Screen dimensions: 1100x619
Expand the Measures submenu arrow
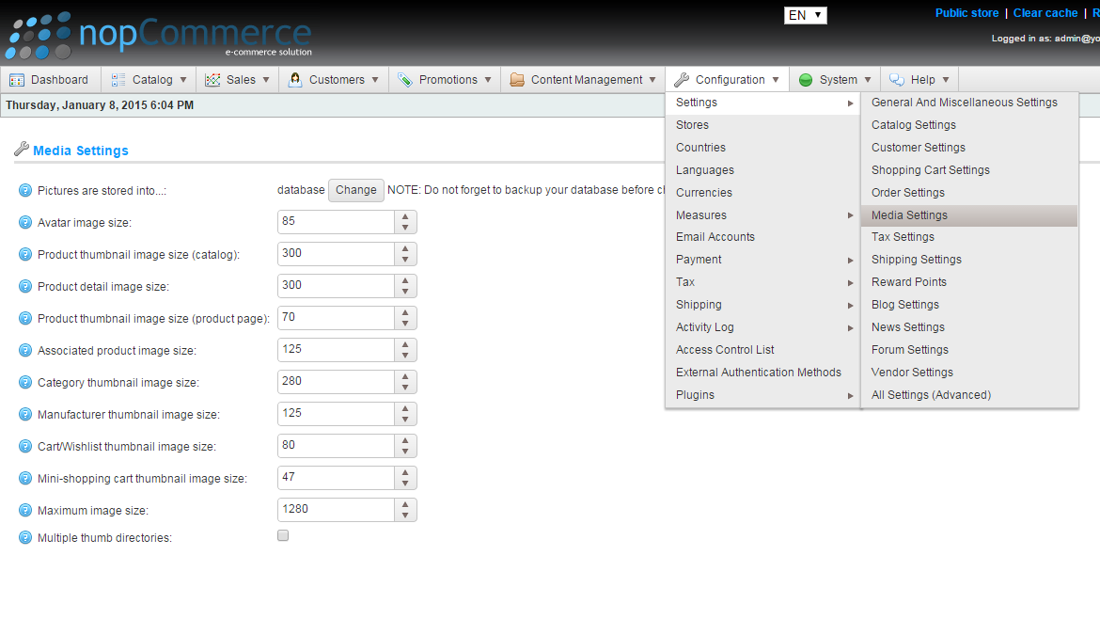tap(850, 215)
